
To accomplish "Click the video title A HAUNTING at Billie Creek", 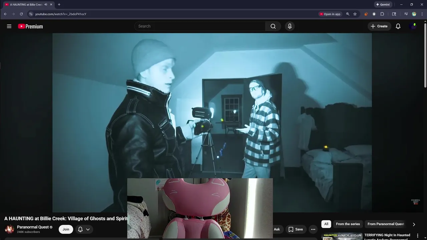I will [66, 219].
